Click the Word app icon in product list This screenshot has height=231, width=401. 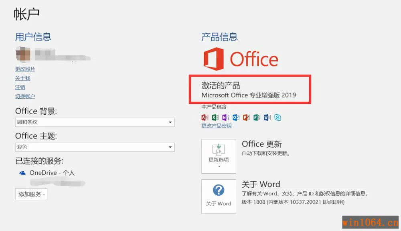tap(267, 118)
